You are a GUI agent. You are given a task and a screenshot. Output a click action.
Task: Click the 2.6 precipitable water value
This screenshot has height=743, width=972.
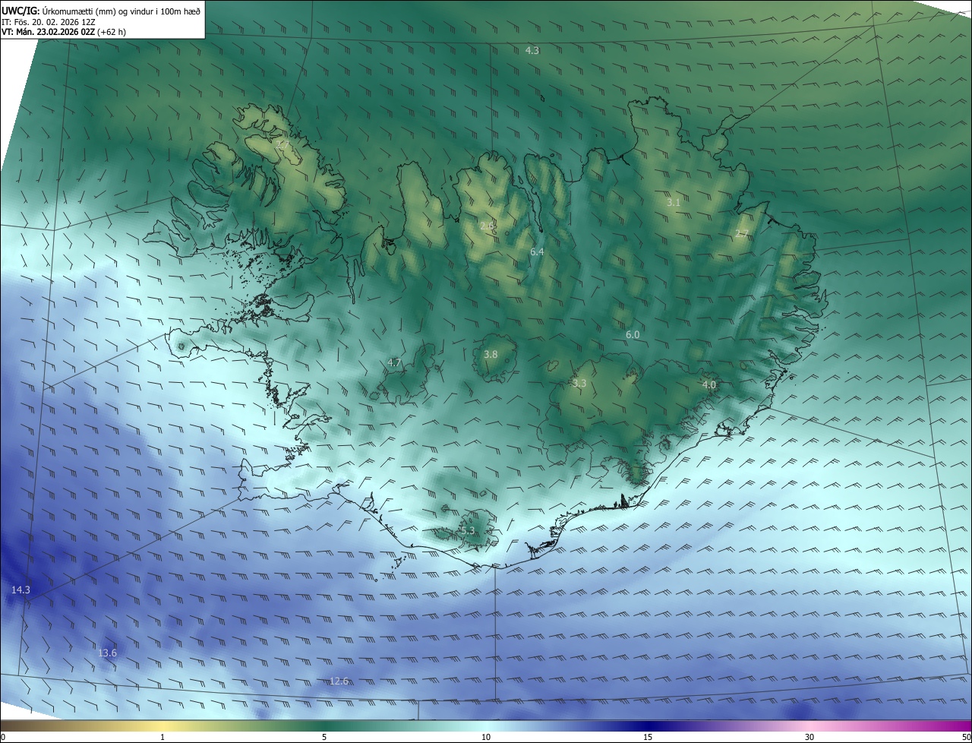[487, 226]
